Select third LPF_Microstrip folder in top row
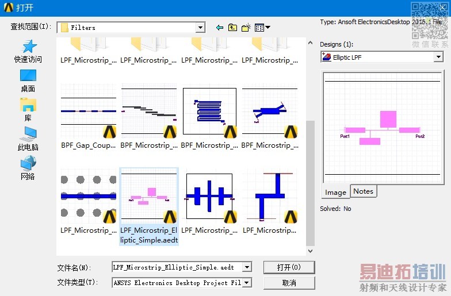Screen dimensions: 451x296 pyautogui.click(x=209, y=52)
